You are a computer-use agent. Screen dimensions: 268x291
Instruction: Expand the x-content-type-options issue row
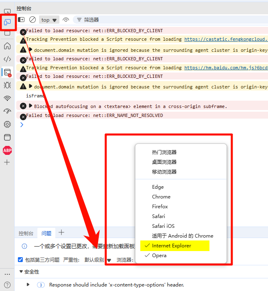28,284
